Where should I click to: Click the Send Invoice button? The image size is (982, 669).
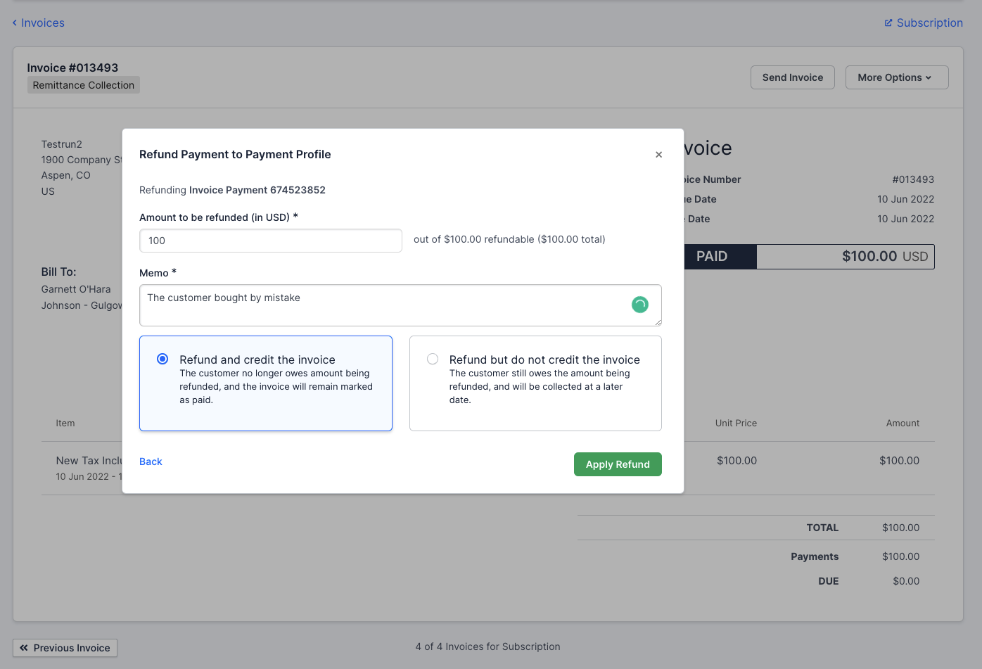tap(792, 77)
